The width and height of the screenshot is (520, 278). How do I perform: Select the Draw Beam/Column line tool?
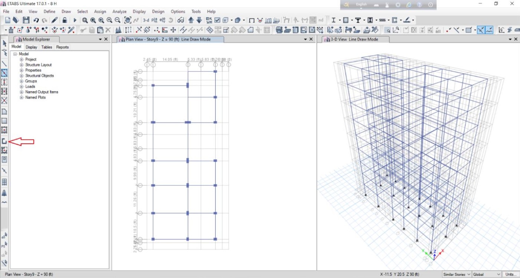pyautogui.click(x=4, y=64)
